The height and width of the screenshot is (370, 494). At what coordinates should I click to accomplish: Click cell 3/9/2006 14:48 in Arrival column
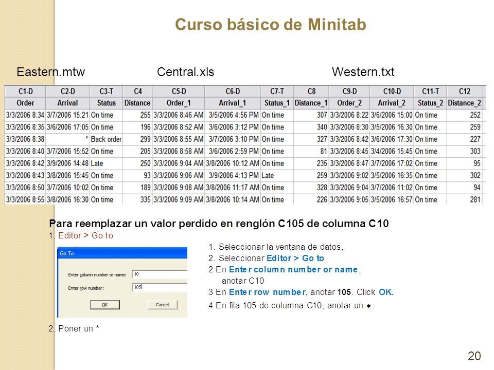(68, 163)
